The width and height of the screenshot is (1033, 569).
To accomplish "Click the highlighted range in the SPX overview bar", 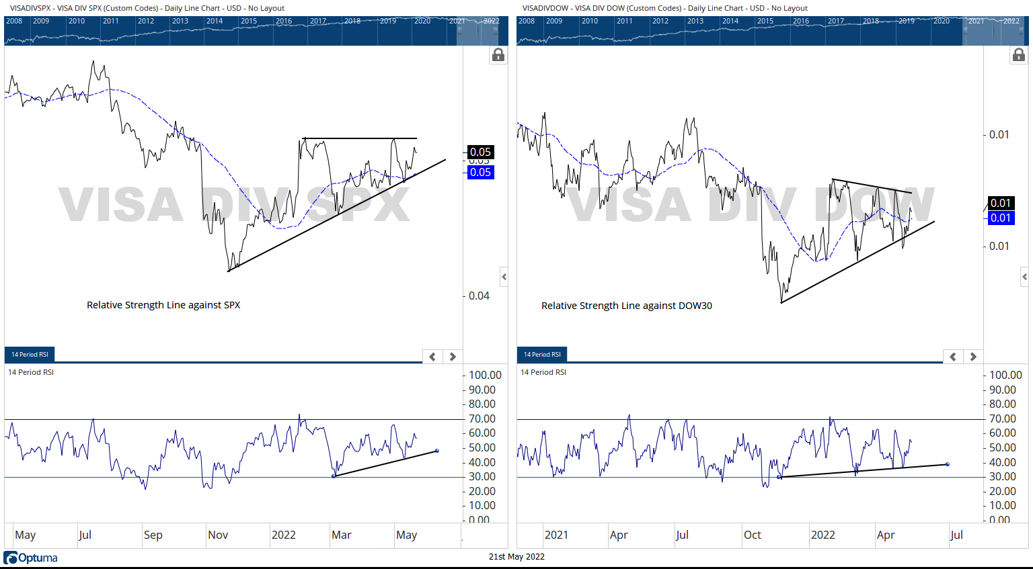I will (478, 31).
